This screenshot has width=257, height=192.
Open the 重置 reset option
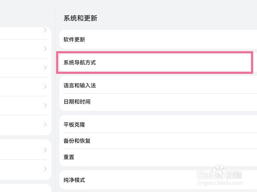tap(158, 157)
